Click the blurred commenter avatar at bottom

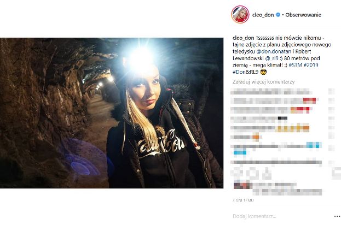241,186
